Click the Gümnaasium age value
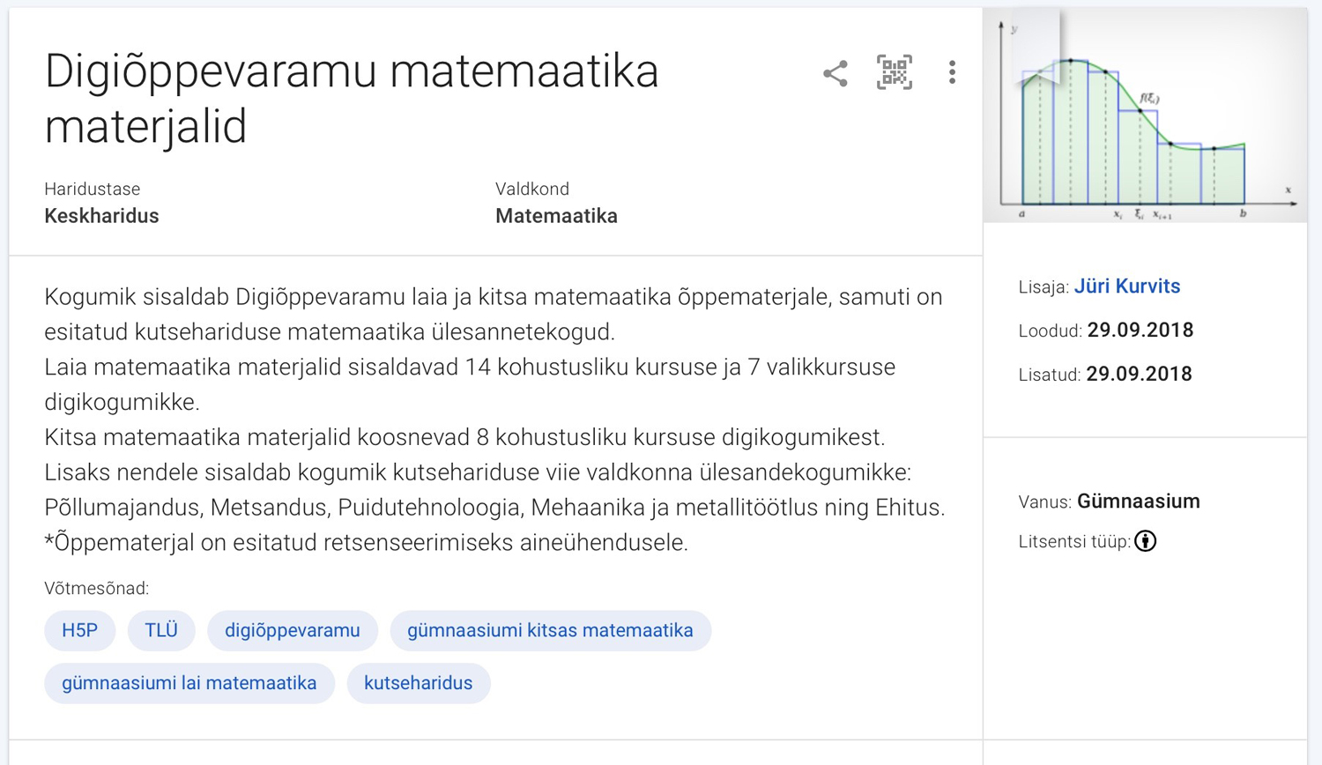The width and height of the screenshot is (1322, 765). [x=1138, y=501]
